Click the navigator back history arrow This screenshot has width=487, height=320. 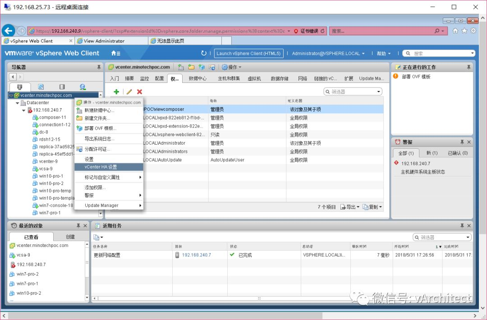[x=13, y=77]
